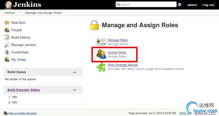219x116 pixels.
Task: Click the log out link
Action: (x=209, y=5)
